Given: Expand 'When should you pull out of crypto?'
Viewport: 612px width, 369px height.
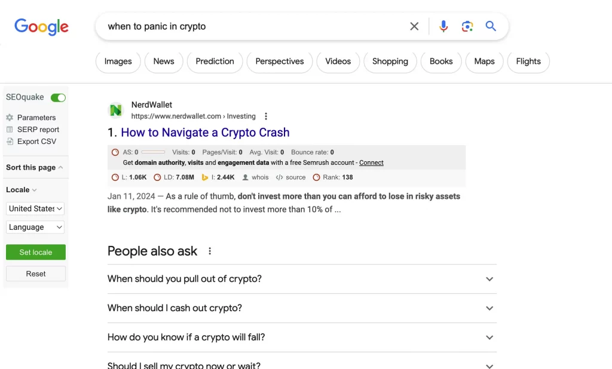Looking at the screenshot, I should 302,279.
